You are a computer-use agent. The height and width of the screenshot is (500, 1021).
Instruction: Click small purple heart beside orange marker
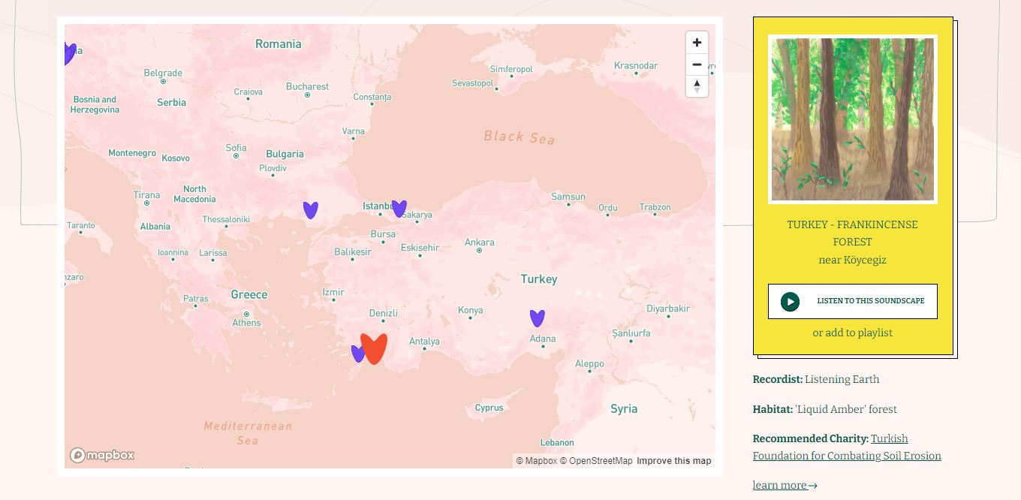tap(357, 353)
